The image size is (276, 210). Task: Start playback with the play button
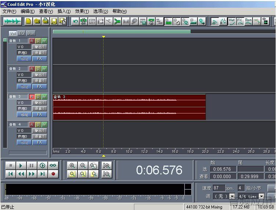(21, 166)
